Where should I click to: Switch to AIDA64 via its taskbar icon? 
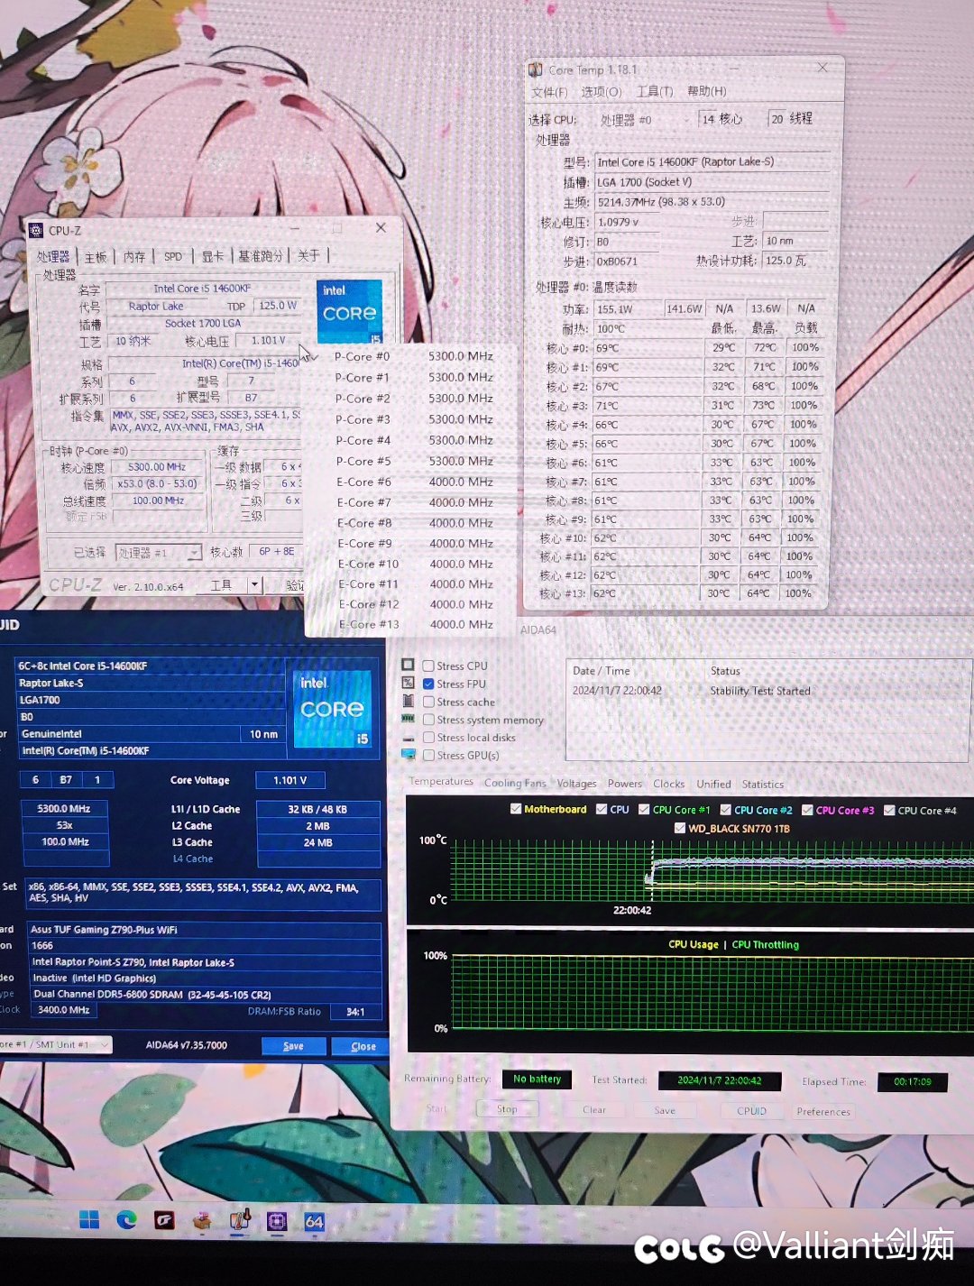point(314,1221)
